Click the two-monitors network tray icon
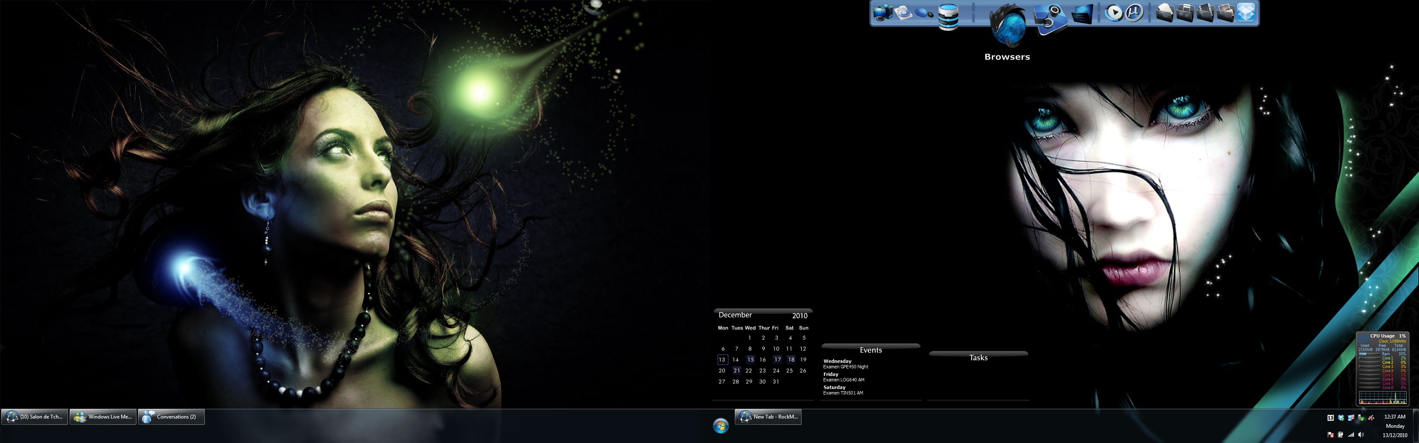 [x=1351, y=418]
